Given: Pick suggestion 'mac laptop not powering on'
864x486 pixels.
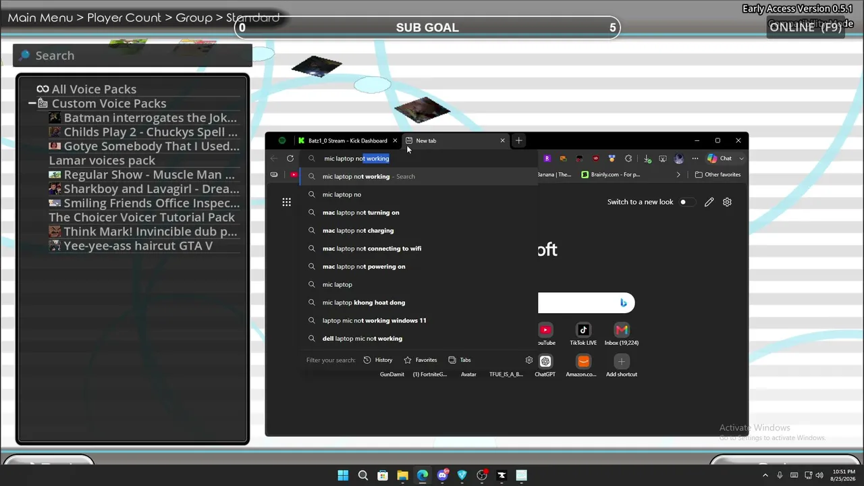Looking at the screenshot, I should 419,267.
